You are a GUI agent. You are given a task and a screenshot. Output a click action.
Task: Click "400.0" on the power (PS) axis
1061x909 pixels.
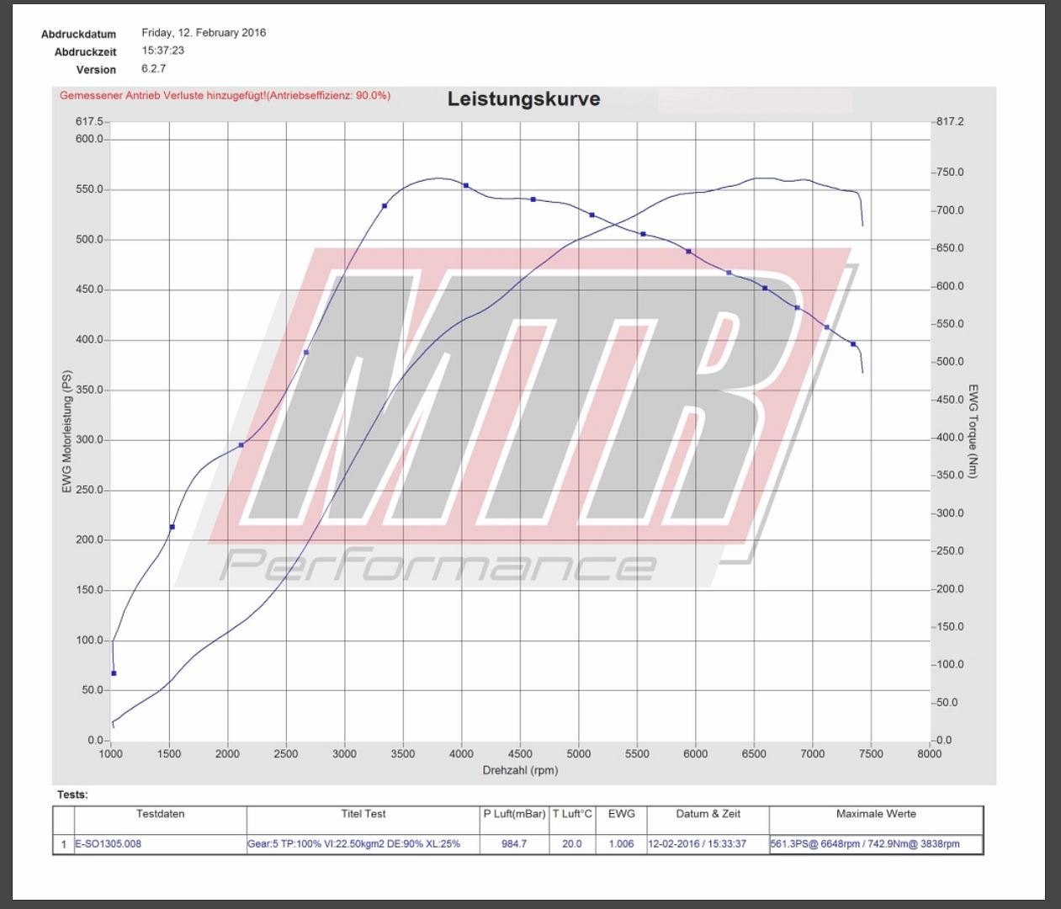89,340
